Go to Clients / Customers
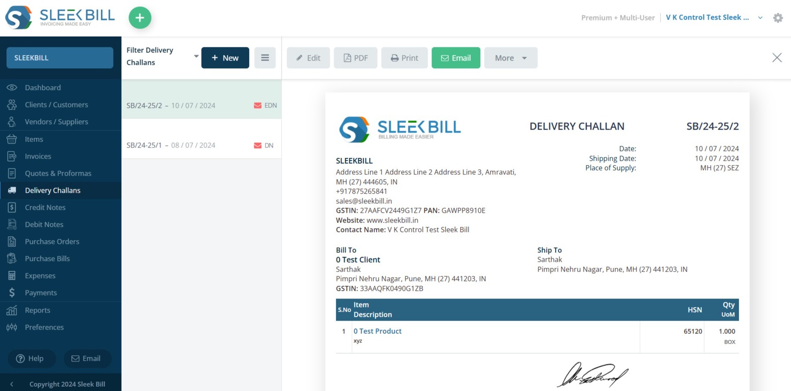 pyautogui.click(x=56, y=104)
